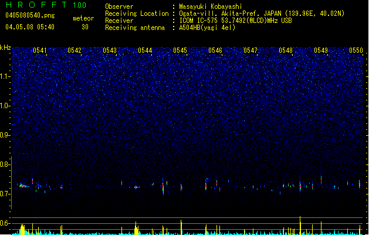Click the 0546 time marker
369x235 pixels.
[215, 51]
